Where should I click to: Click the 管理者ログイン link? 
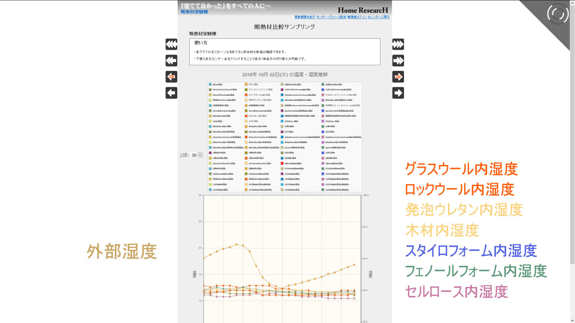pos(357,17)
